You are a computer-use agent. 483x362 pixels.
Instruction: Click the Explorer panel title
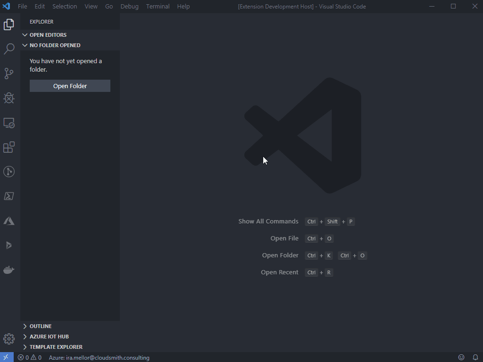(42, 22)
